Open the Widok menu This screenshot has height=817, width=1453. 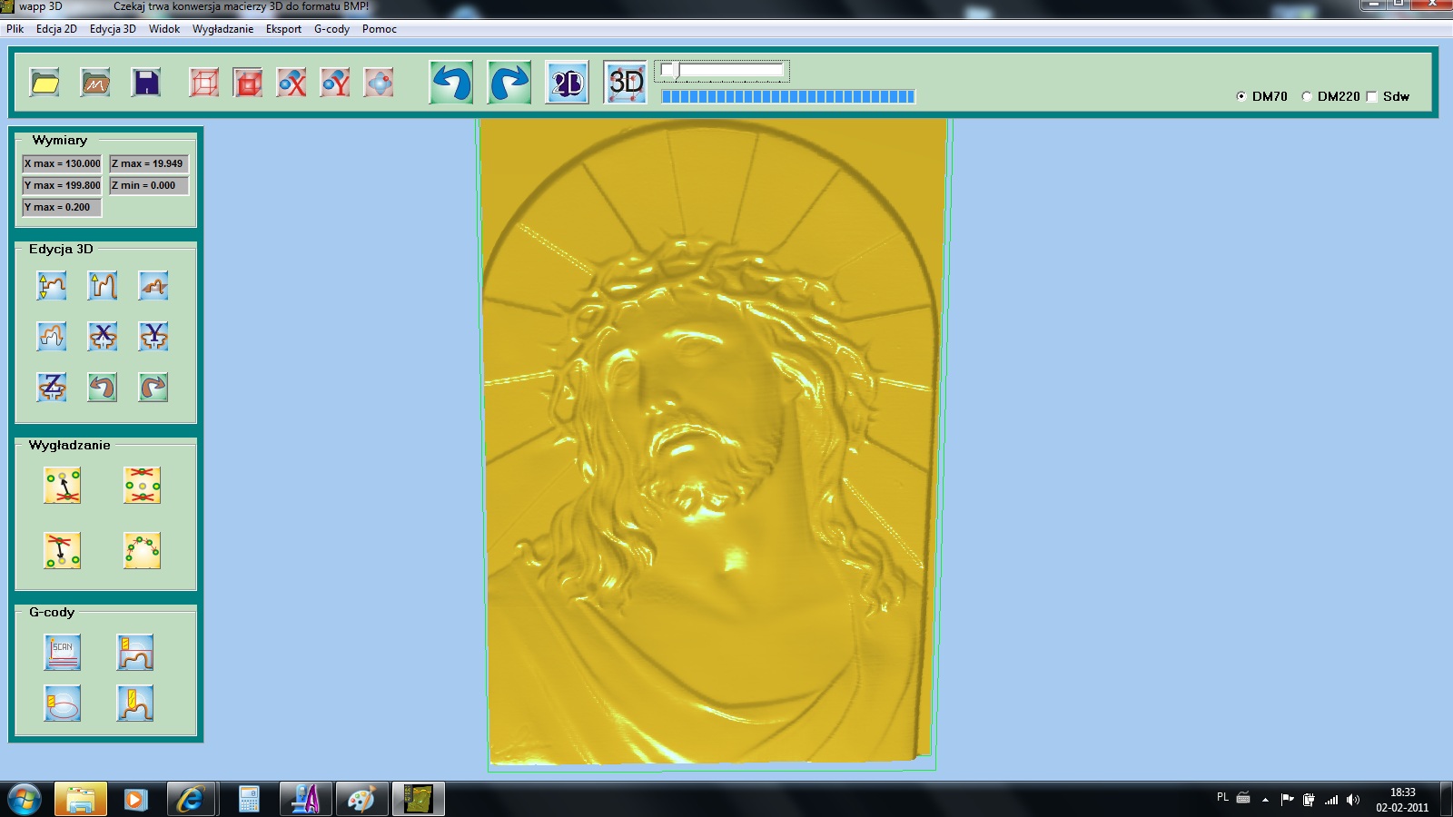click(x=164, y=29)
